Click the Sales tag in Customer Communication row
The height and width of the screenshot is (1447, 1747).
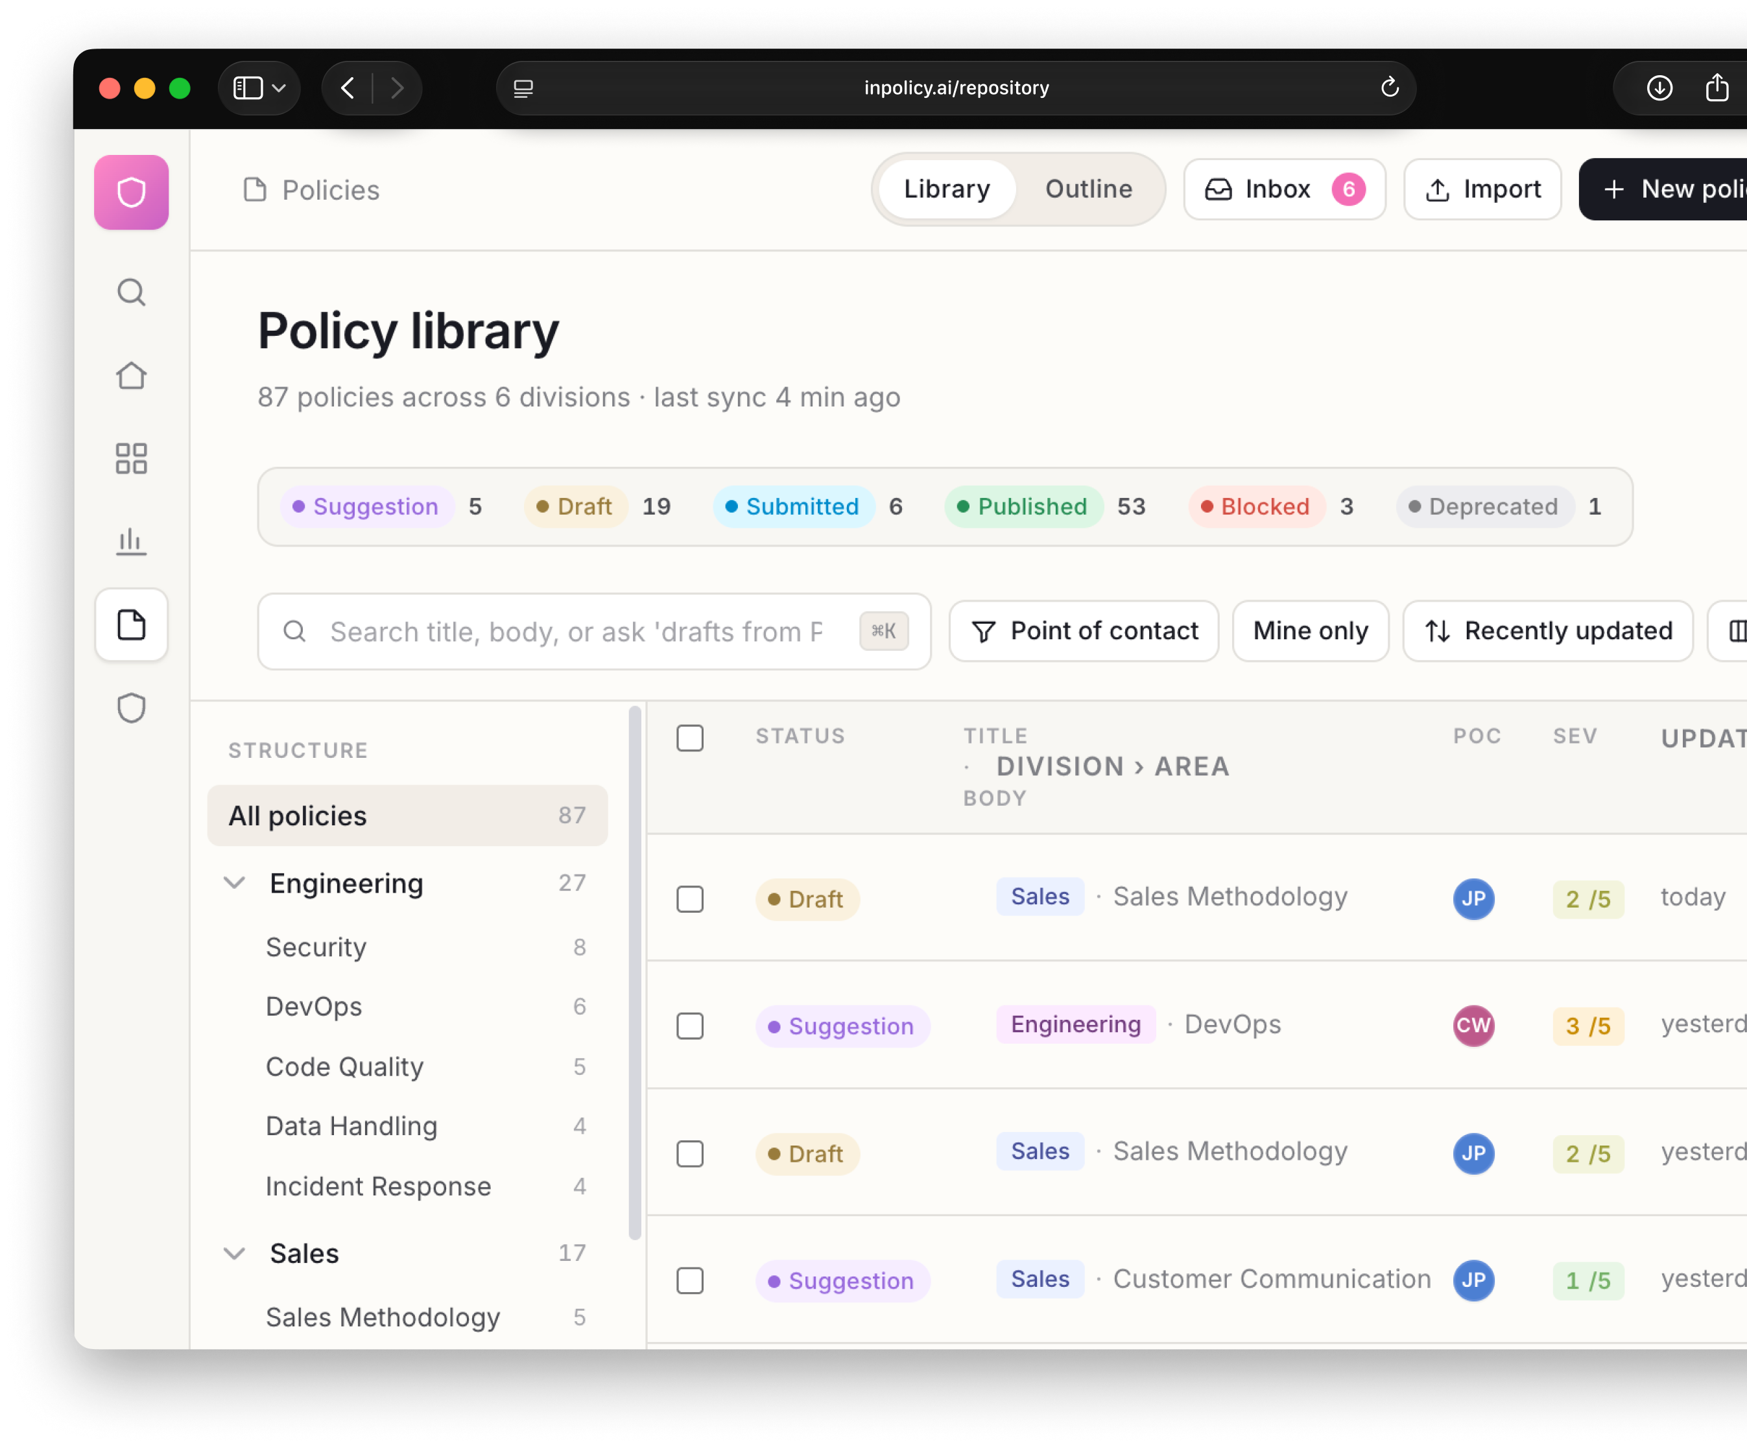(x=1040, y=1278)
